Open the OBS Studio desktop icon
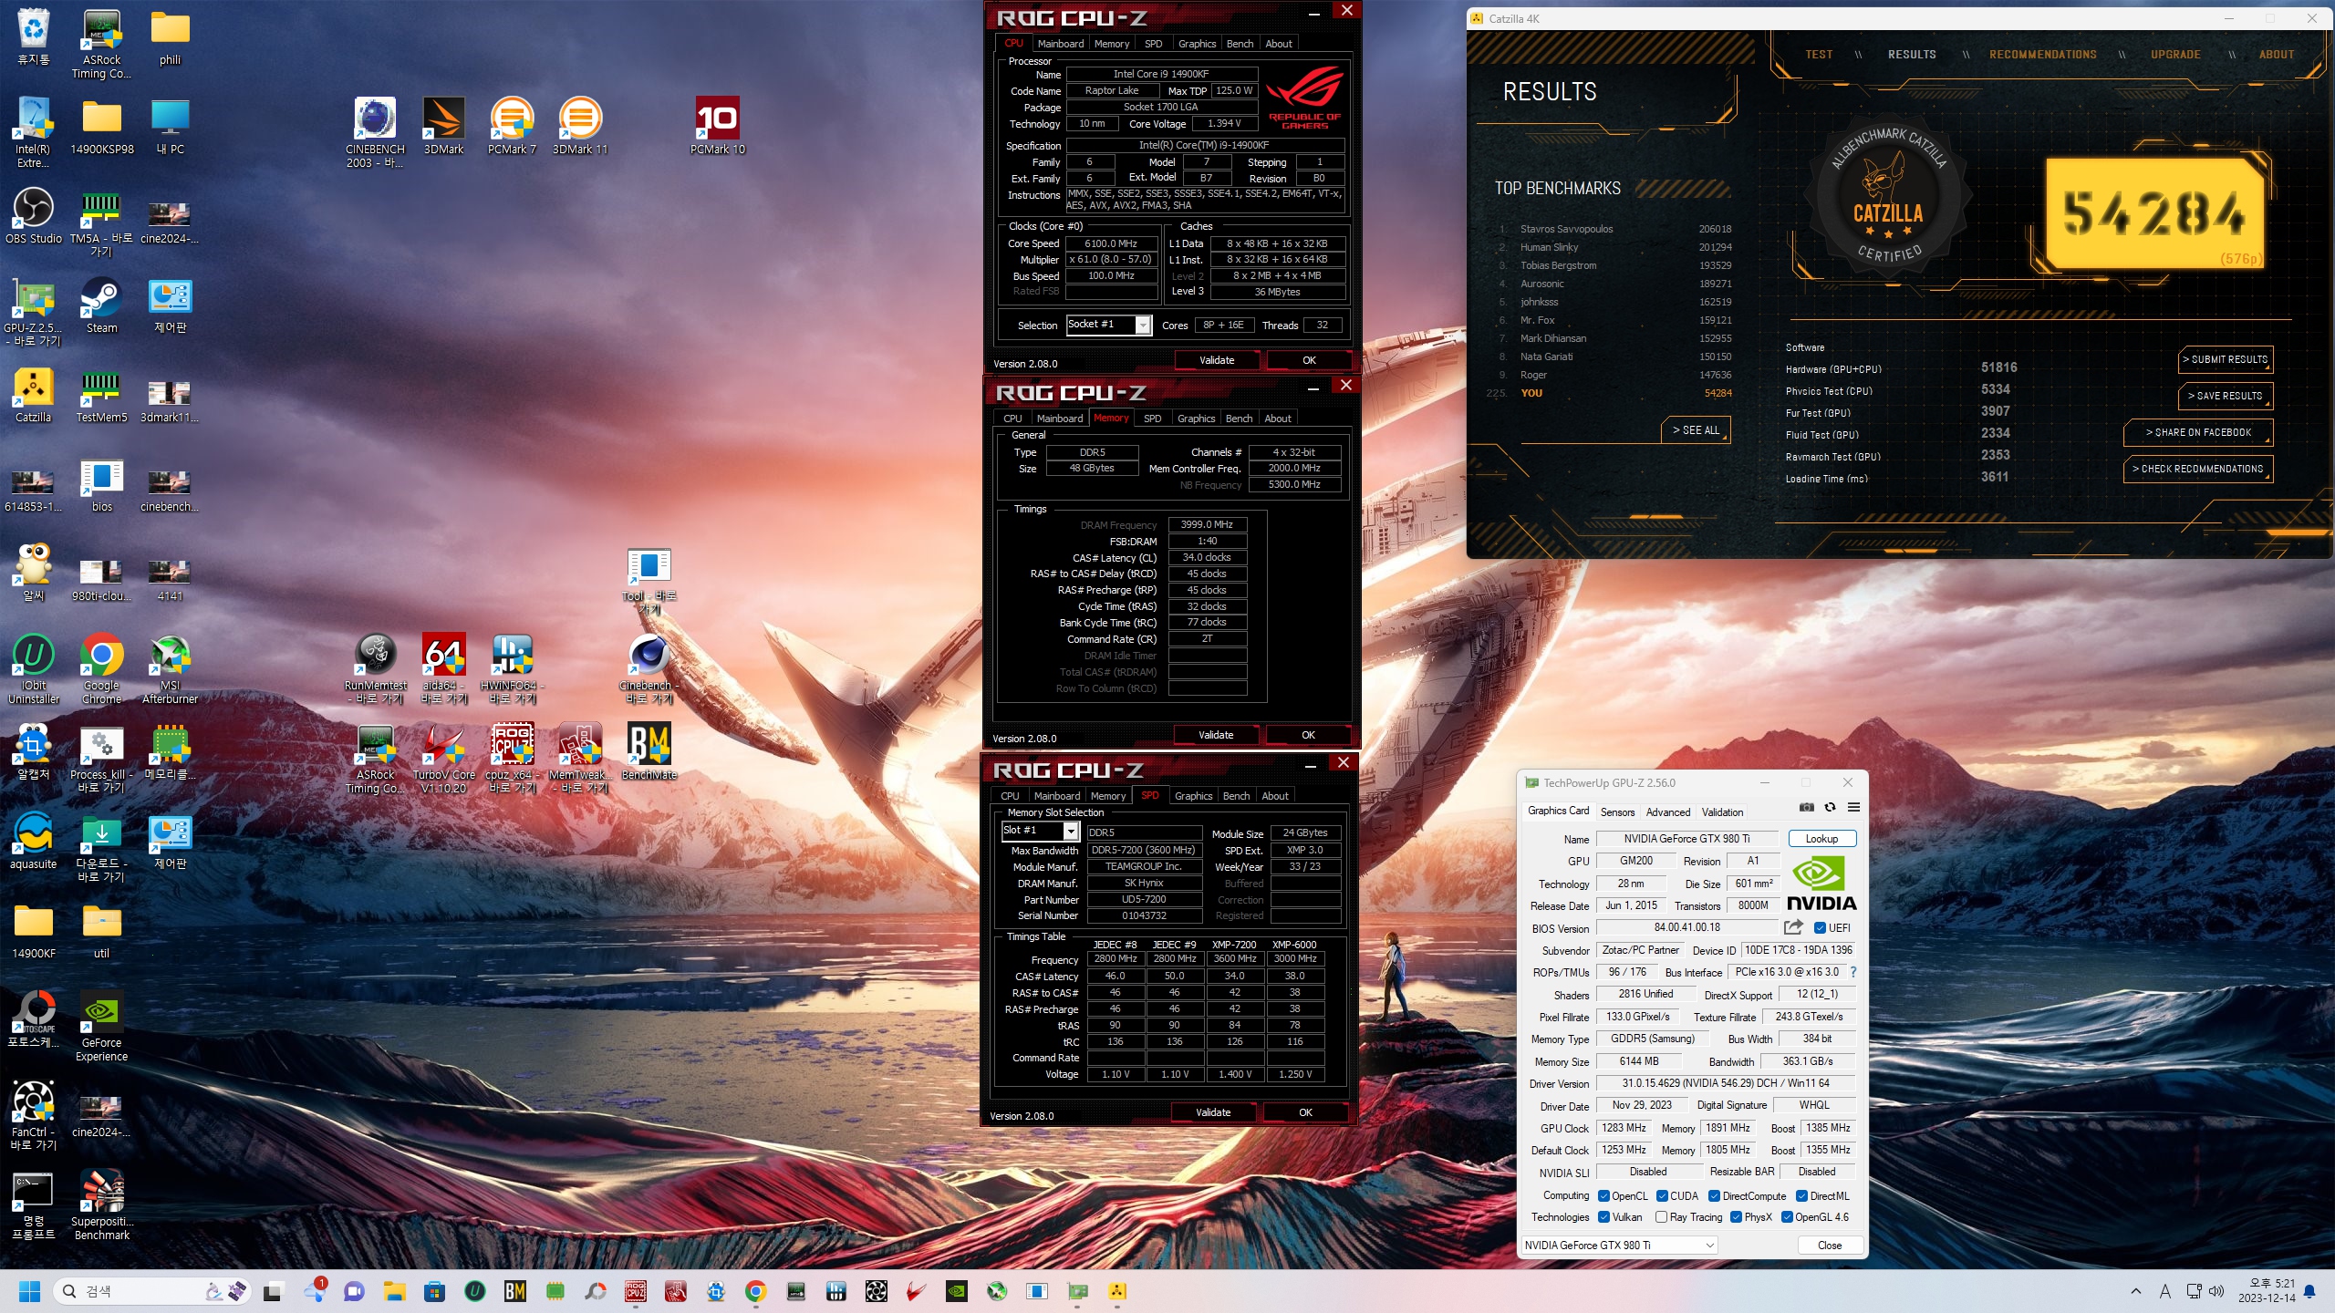Screen dimensions: 2335x1313 [x=34, y=215]
